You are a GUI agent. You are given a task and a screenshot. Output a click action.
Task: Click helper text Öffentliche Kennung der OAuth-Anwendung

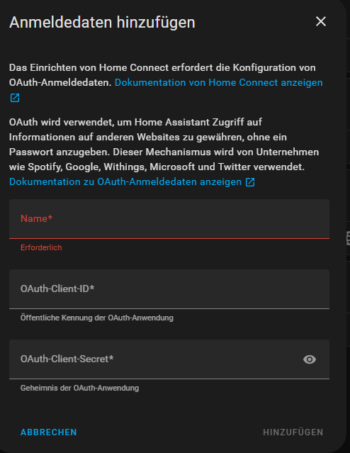(97, 318)
